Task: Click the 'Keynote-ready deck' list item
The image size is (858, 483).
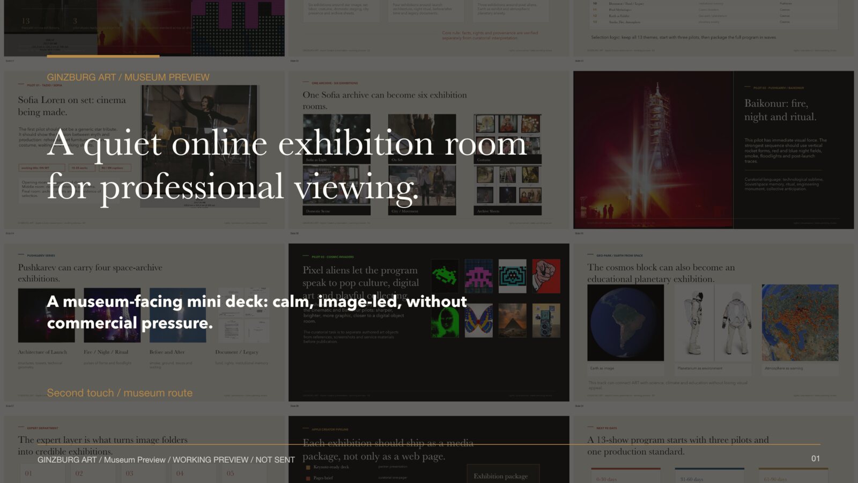Action: [331, 467]
